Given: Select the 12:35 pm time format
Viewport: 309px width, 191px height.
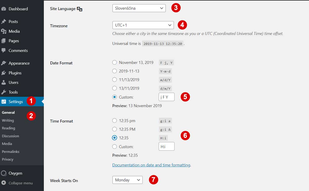Looking at the screenshot, I should (115, 121).
